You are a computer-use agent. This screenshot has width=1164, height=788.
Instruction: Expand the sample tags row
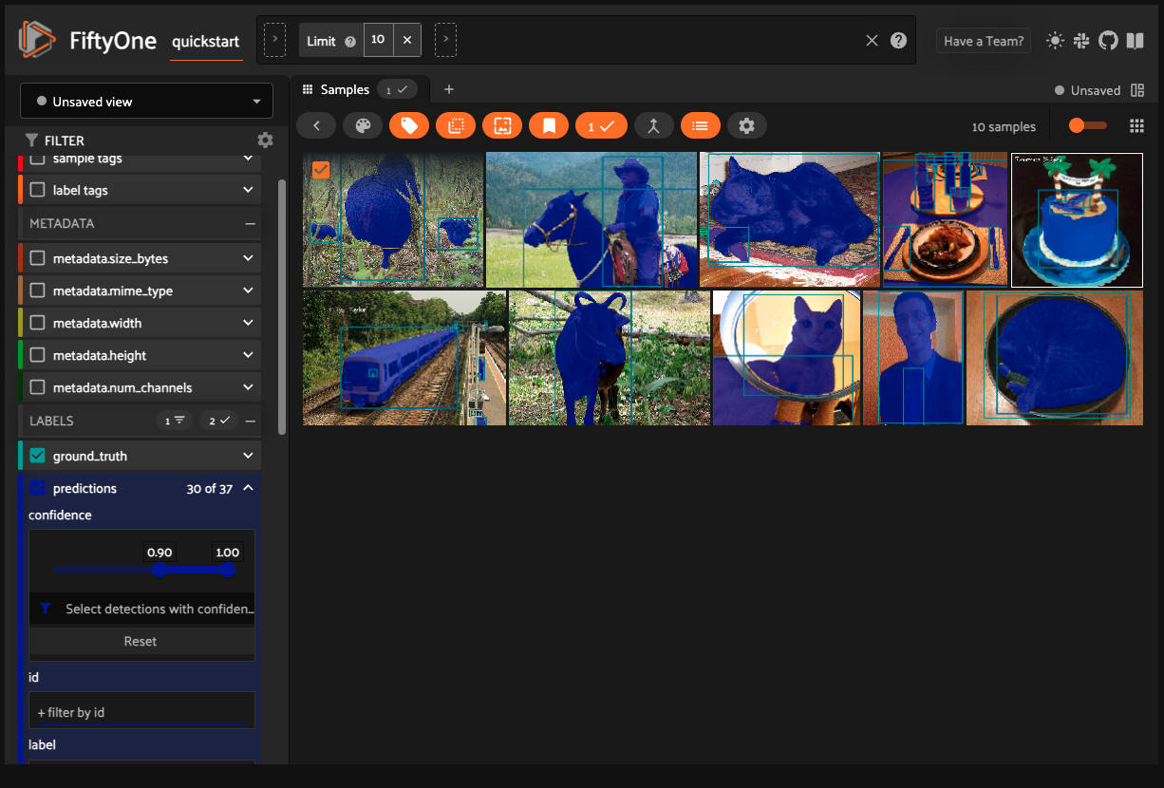[x=248, y=159]
